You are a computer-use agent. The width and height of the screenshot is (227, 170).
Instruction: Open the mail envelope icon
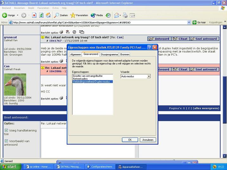pos(117,15)
